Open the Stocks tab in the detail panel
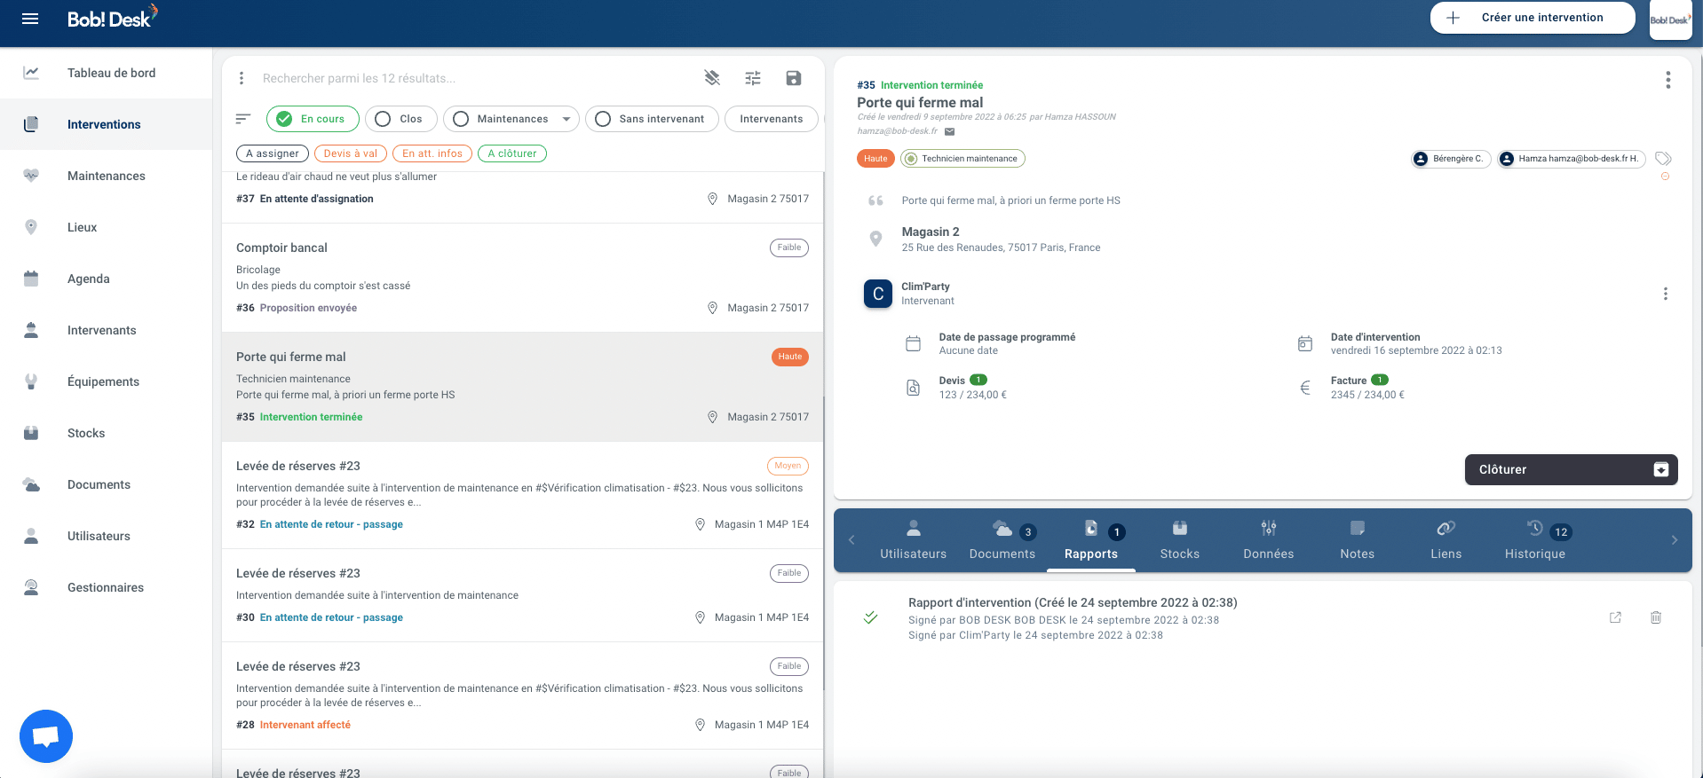 click(1180, 540)
